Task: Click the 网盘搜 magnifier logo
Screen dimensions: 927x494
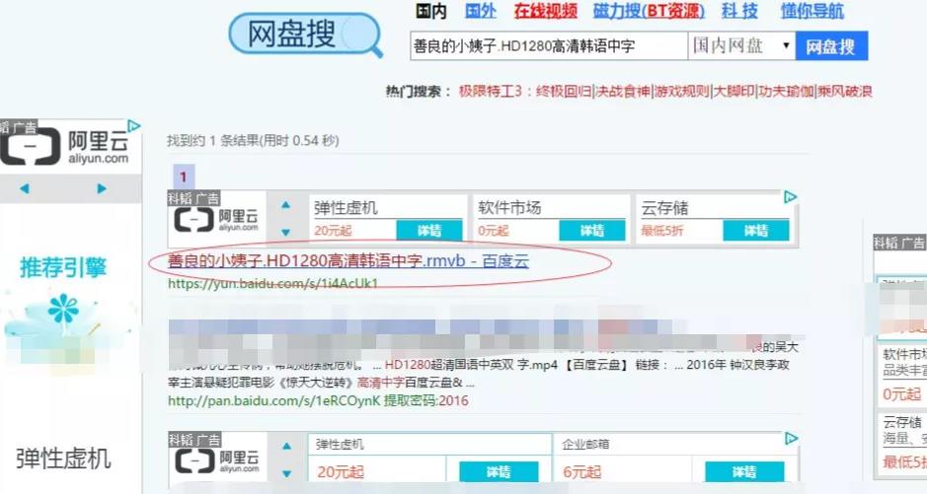Action: [304, 36]
